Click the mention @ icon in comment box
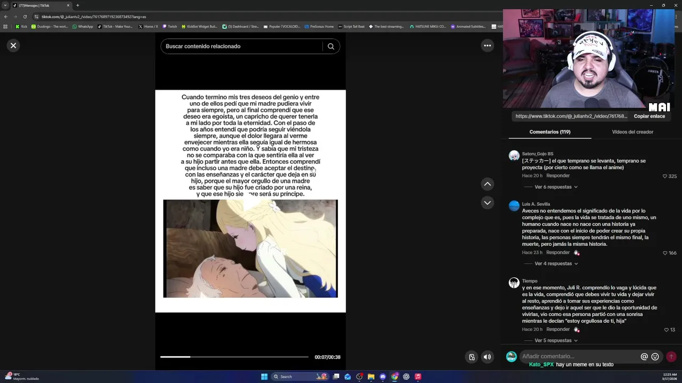Image resolution: width=682 pixels, height=383 pixels. coord(644,356)
